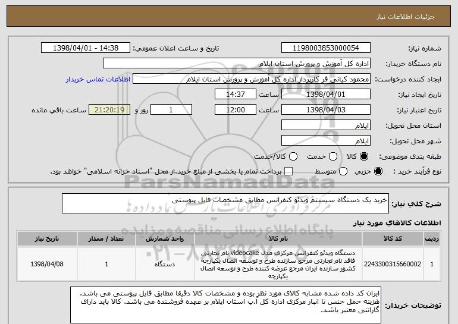Click the واحد شمارش column header

[x=165, y=239]
